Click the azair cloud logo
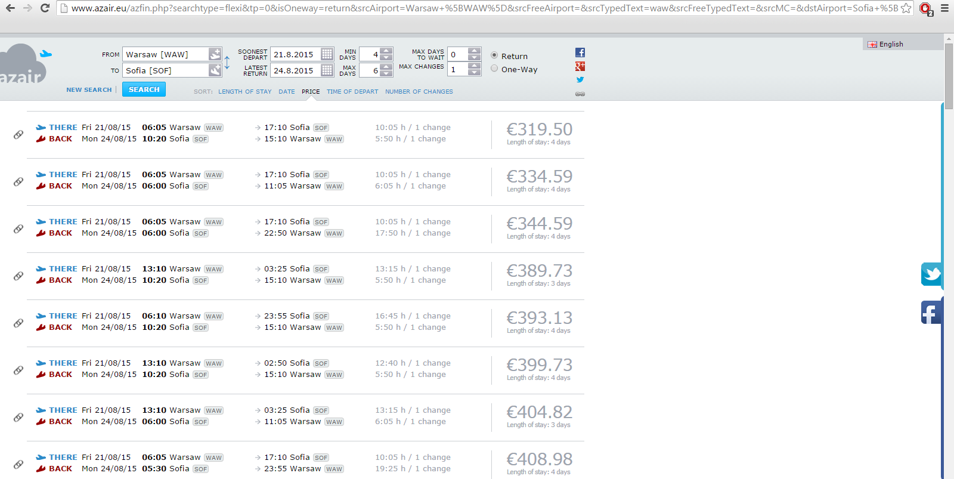This screenshot has height=479, width=954. pyautogui.click(x=24, y=64)
